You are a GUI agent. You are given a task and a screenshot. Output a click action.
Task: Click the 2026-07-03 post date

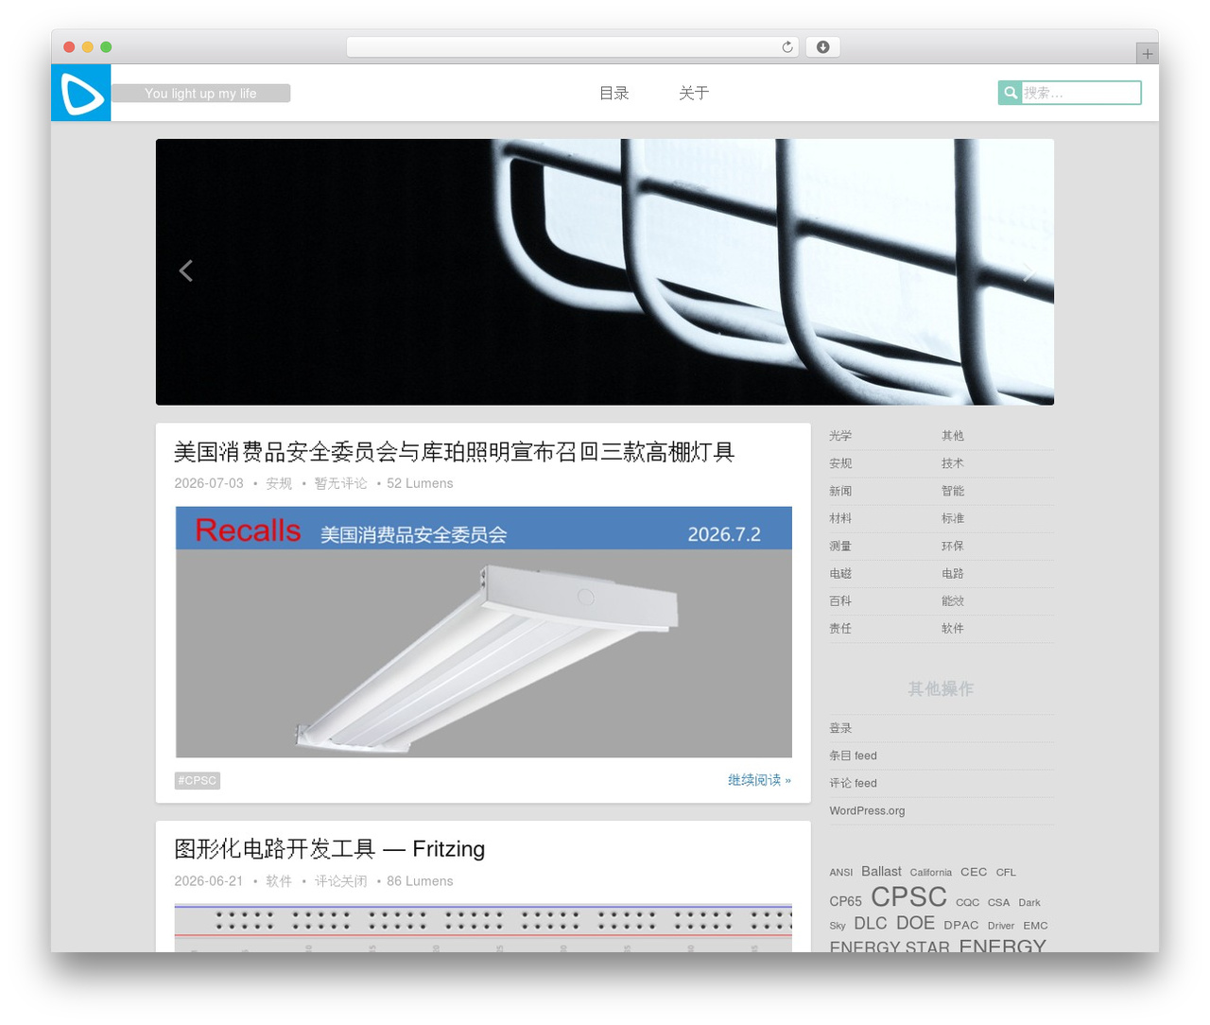point(209,483)
